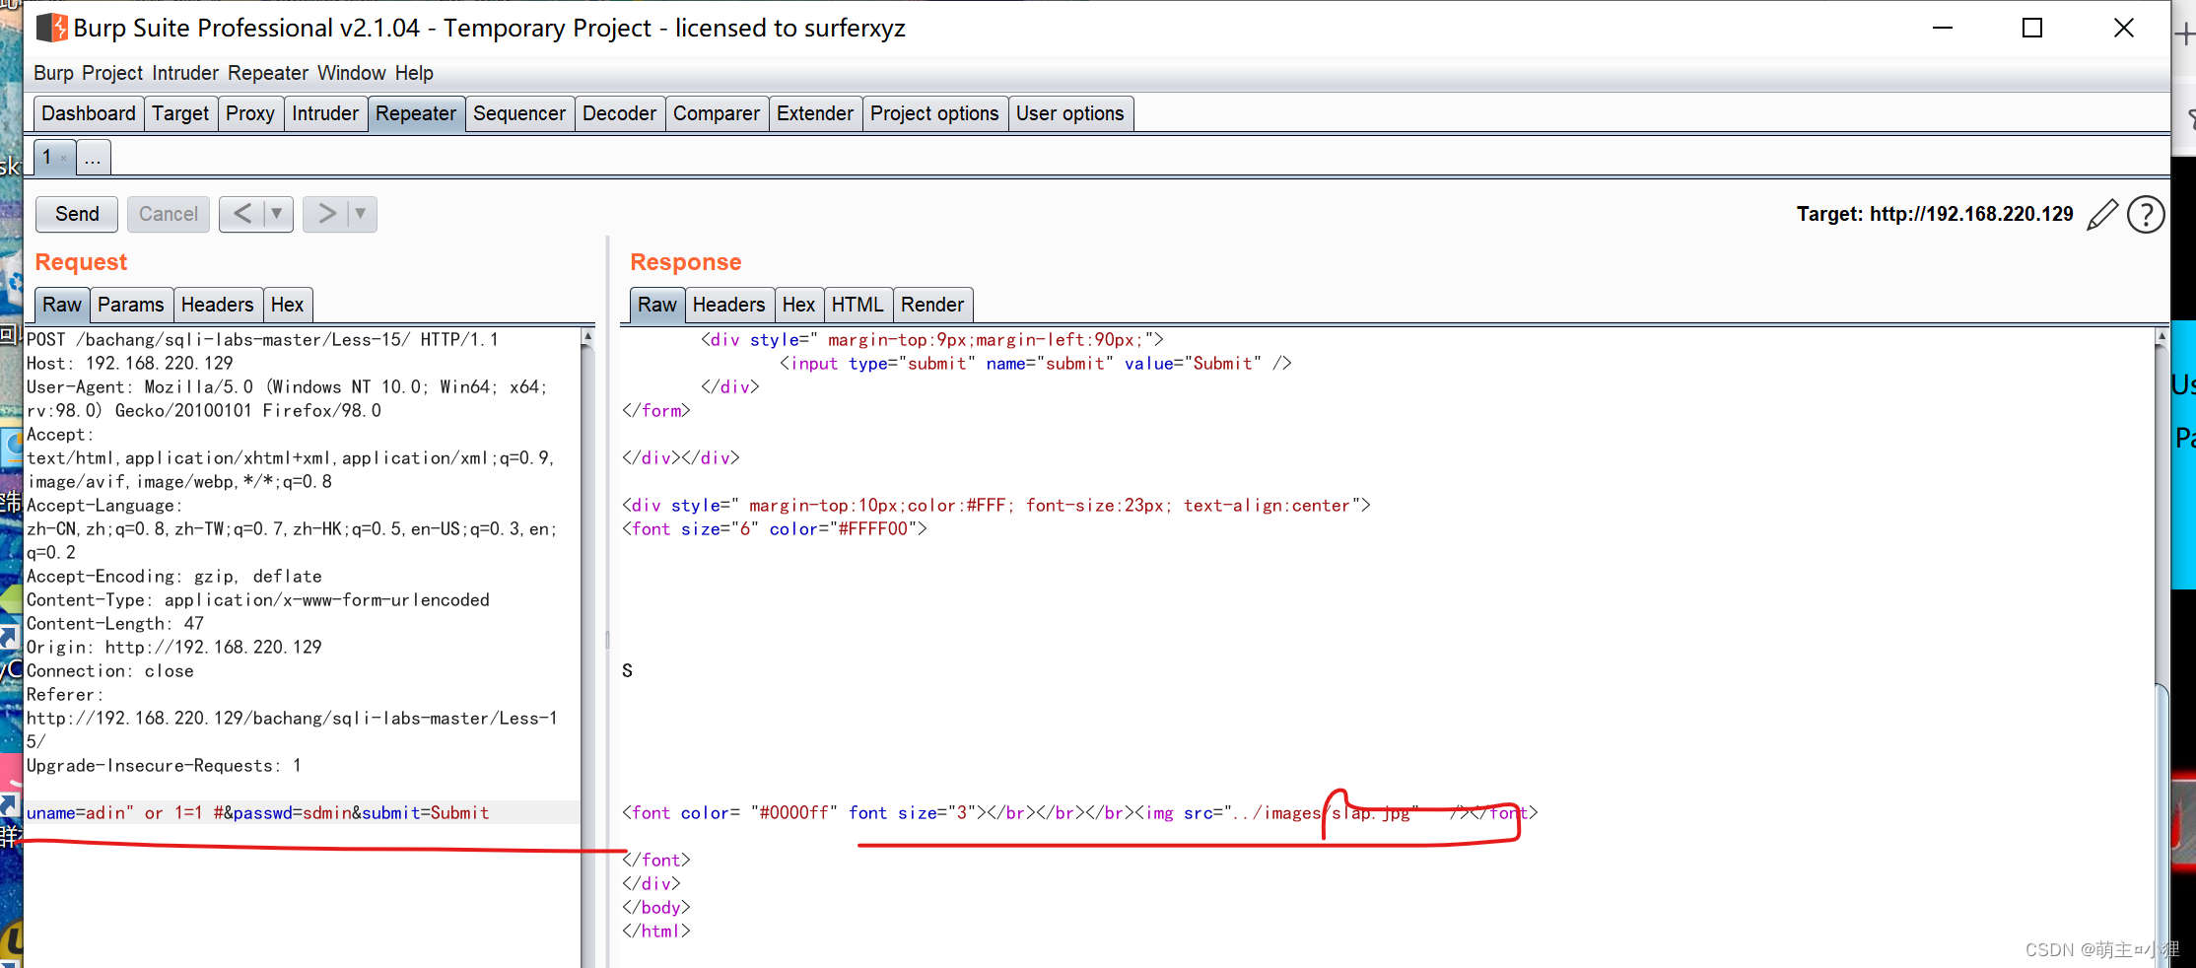Image resolution: width=2196 pixels, height=968 pixels.
Task: Click the Target: http://192.168.220.129 label
Action: tap(1935, 214)
